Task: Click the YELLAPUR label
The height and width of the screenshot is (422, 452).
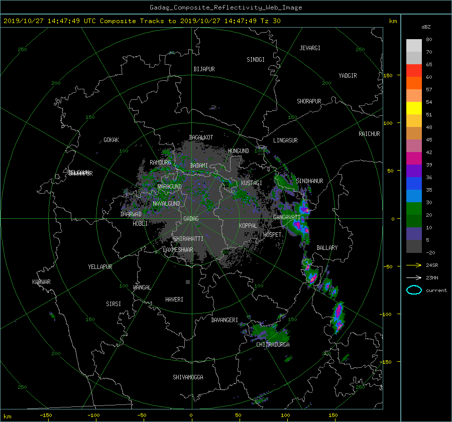Action: [x=100, y=267]
